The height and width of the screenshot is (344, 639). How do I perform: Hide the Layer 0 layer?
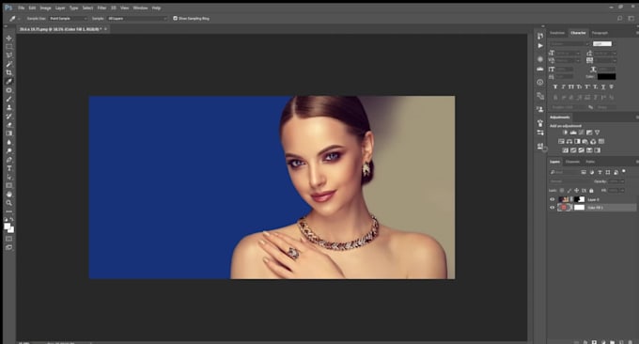coord(553,199)
